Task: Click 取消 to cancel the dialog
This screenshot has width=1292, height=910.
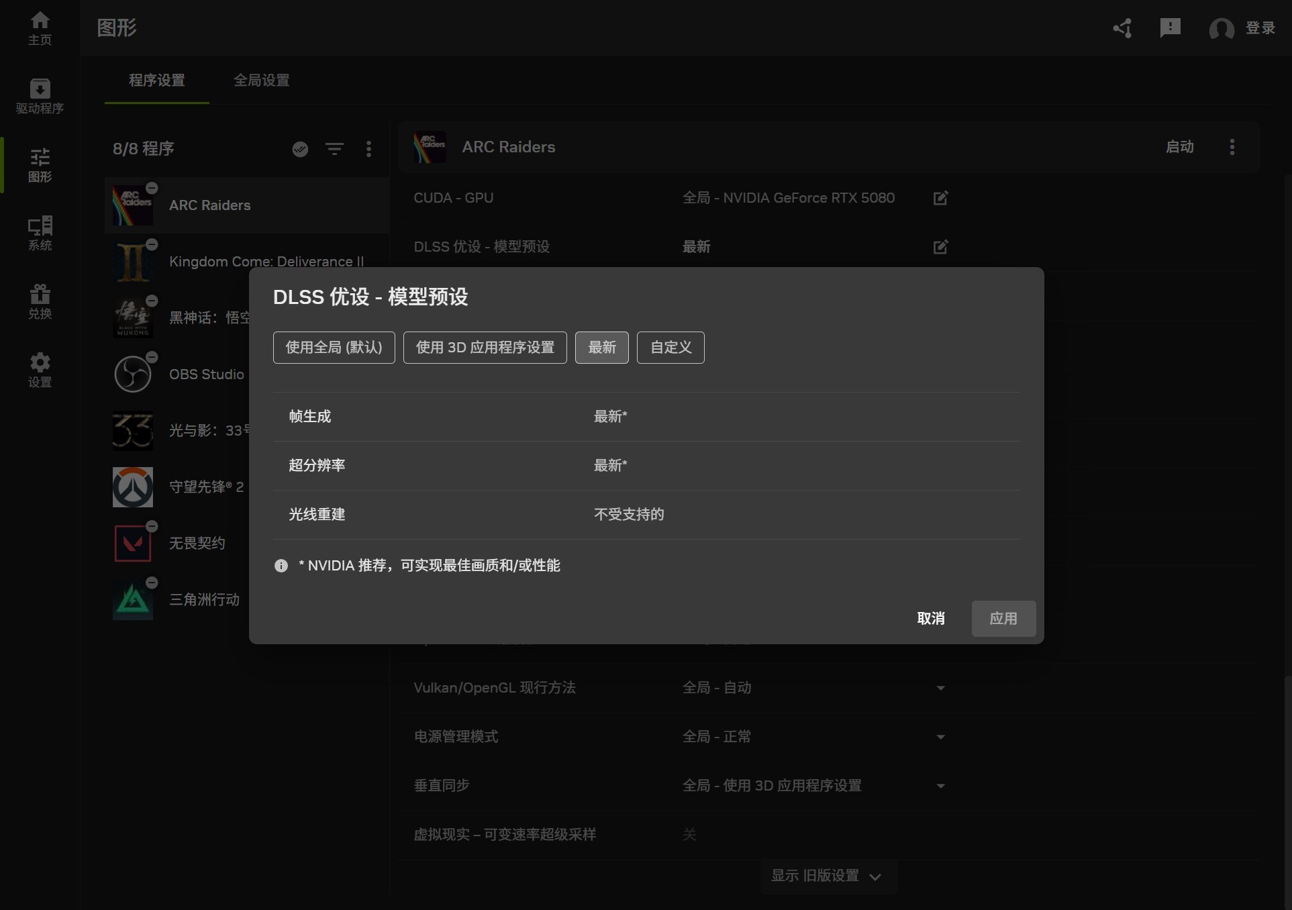Action: (x=932, y=618)
